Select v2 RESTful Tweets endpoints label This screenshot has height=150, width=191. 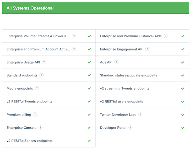(29, 101)
